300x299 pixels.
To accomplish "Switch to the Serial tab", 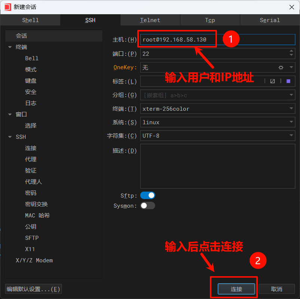I will coord(270,20).
